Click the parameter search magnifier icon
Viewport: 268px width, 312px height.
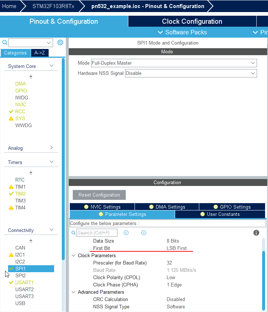point(73,233)
